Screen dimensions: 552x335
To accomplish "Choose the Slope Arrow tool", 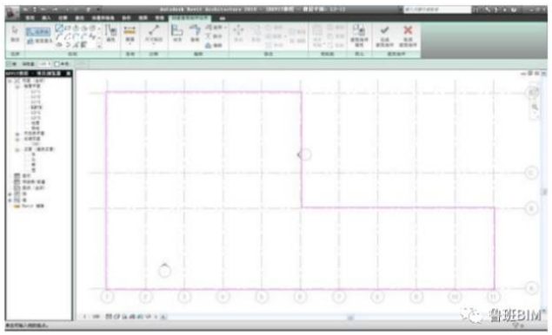I will point(39,41).
